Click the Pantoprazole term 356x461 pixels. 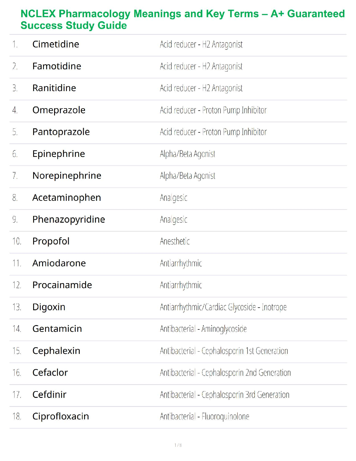click(x=61, y=132)
